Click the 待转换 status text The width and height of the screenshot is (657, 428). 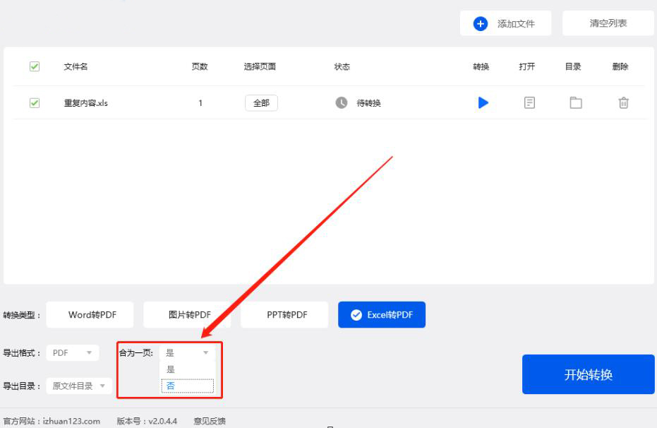[368, 102]
